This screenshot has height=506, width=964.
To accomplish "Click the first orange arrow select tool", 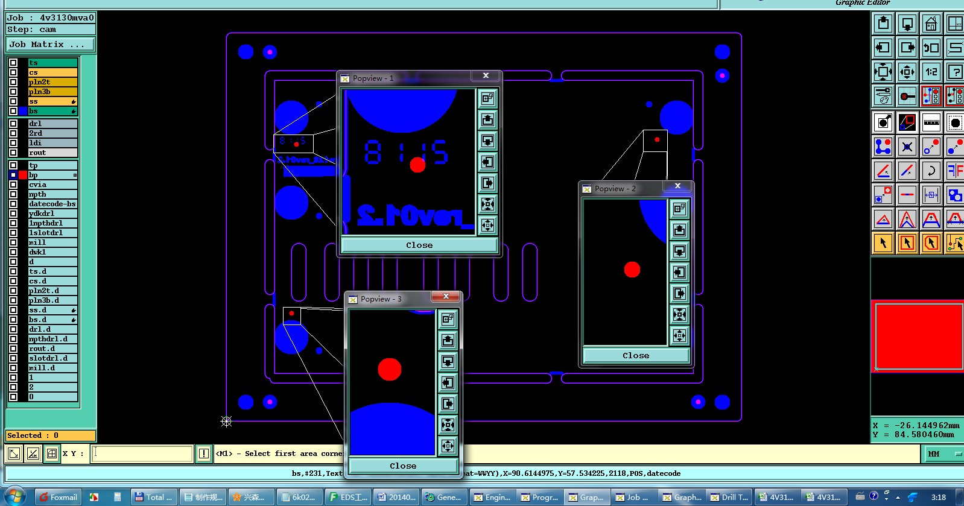I will 883,243.
